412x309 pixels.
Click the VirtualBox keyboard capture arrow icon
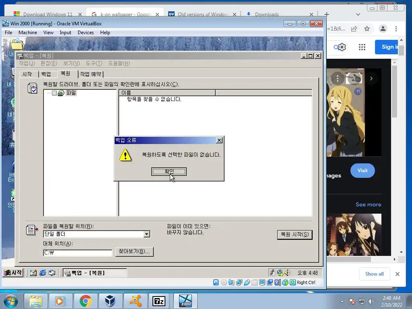point(293,282)
